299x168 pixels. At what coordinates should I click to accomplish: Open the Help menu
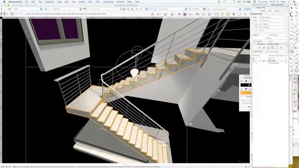click(x=137, y=1)
